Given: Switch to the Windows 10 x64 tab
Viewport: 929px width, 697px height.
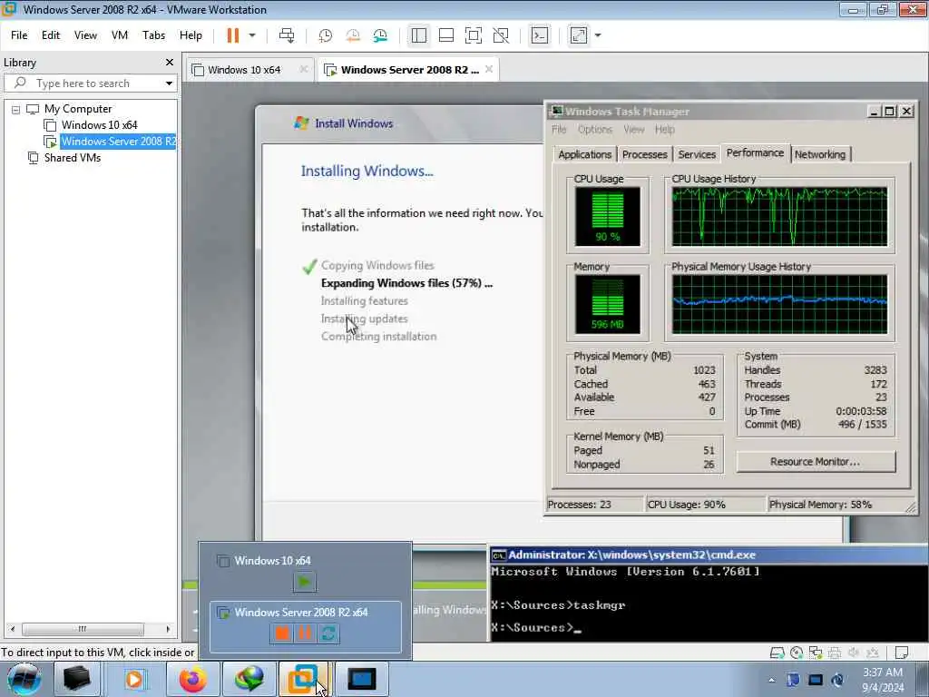Looking at the screenshot, I should [x=243, y=70].
